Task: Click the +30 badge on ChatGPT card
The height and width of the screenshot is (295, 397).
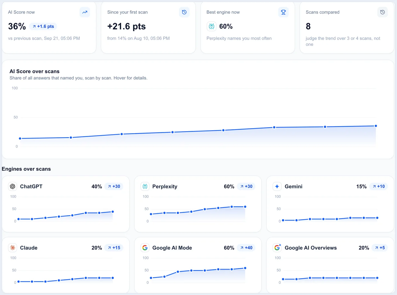Action: (x=114, y=186)
